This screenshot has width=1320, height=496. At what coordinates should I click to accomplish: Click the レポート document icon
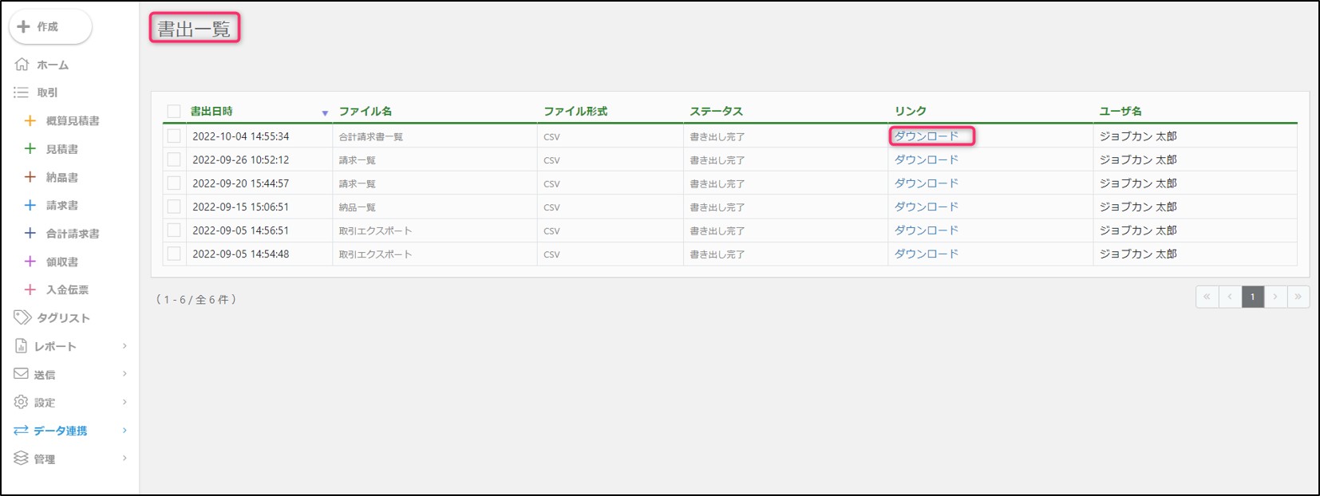point(22,346)
